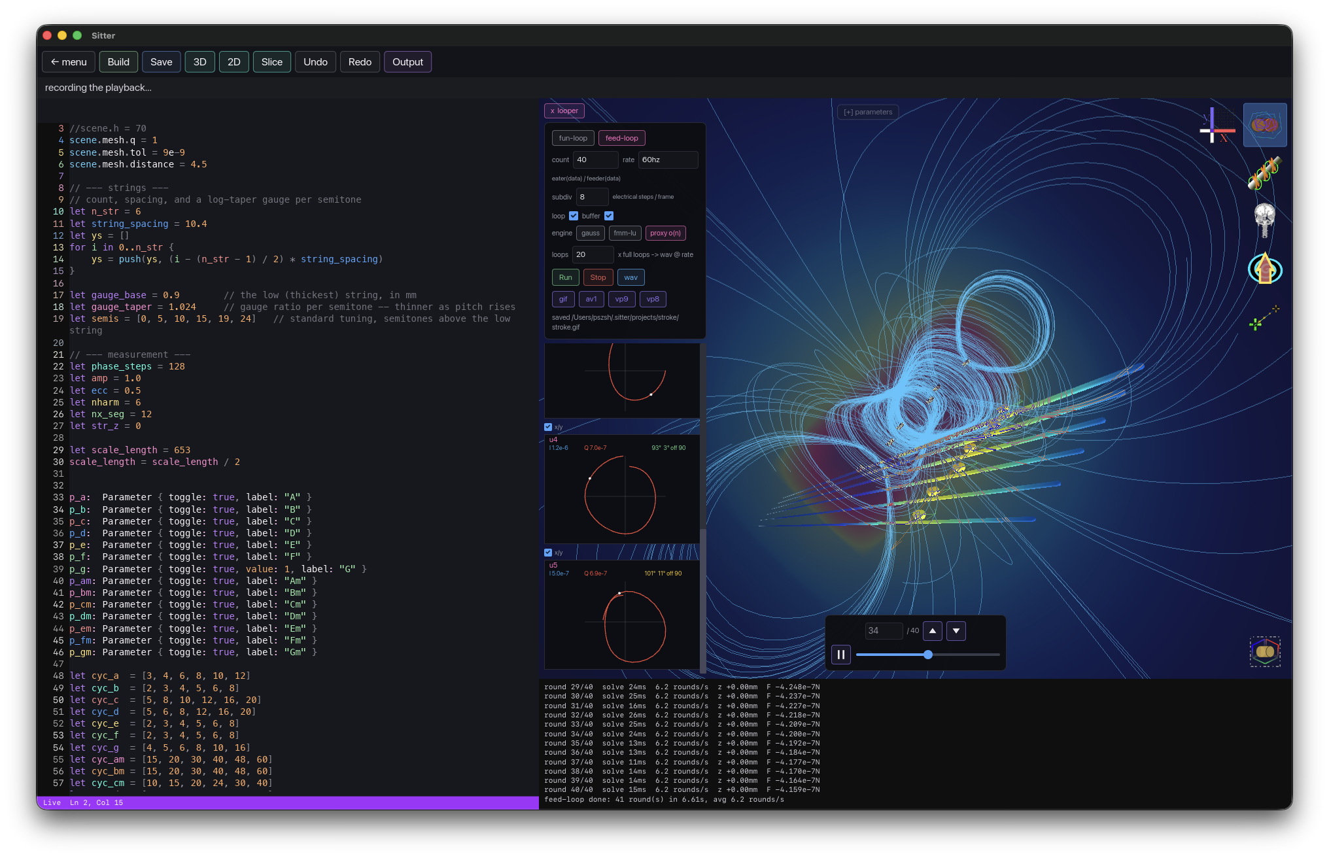
Task: Click the upward arrow ring icon
Action: click(x=1265, y=268)
